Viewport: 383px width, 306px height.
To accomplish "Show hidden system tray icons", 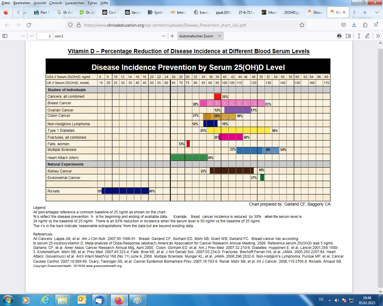I will (329, 300).
